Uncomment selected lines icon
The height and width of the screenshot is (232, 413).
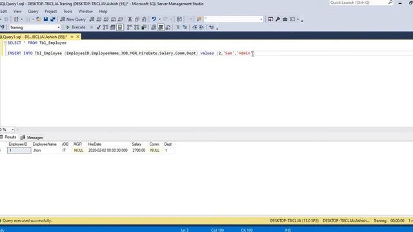tap(185, 27)
